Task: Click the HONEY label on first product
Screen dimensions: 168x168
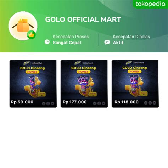Action: tap(32, 72)
